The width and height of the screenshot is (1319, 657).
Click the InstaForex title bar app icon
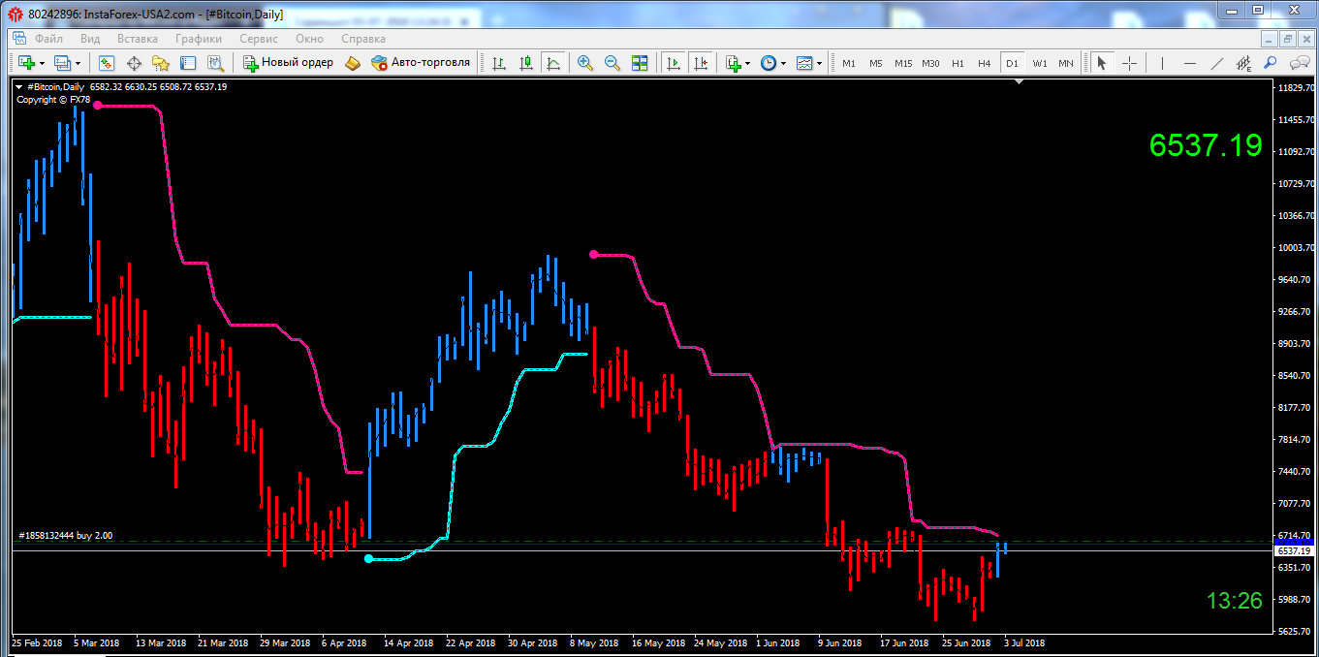[x=16, y=13]
